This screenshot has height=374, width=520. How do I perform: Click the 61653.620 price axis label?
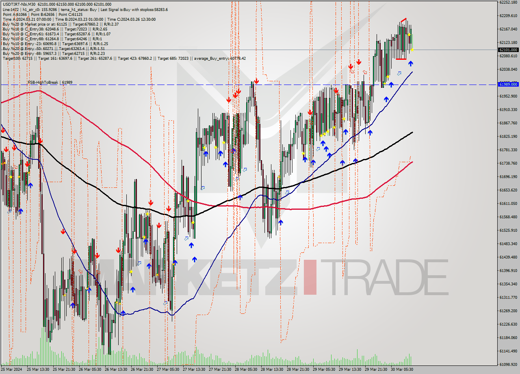pos(508,190)
